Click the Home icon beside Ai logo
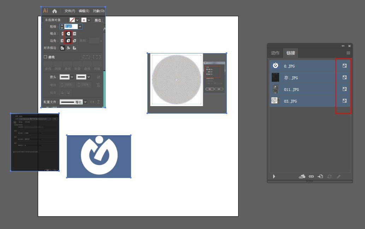The image size is (365, 229). (55, 11)
